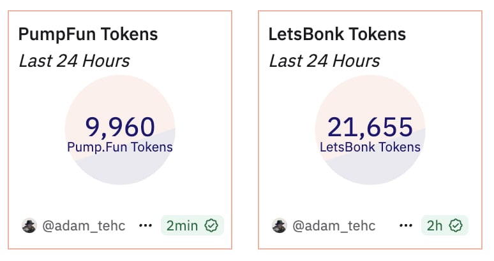This screenshot has height=261, width=494.
Task: Click verified checkmark beside 2min badge
Action: (211, 226)
